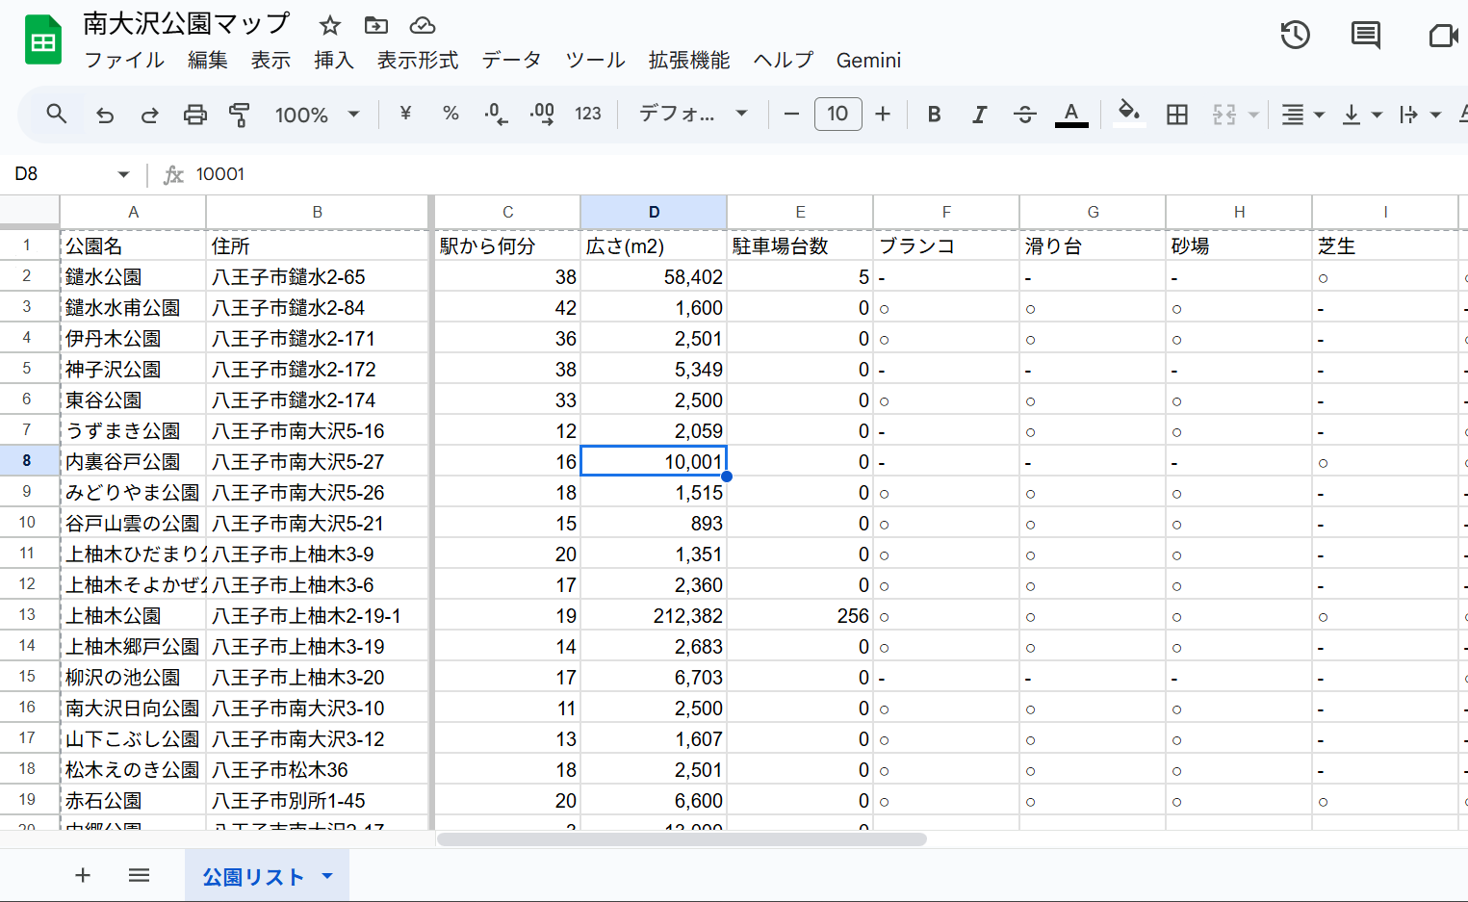Open the 公園リスト tab dropdown arrow

(x=327, y=876)
